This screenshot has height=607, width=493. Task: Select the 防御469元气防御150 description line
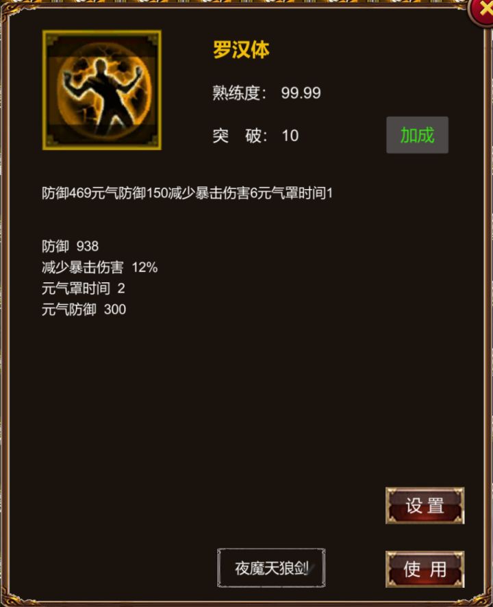188,193
